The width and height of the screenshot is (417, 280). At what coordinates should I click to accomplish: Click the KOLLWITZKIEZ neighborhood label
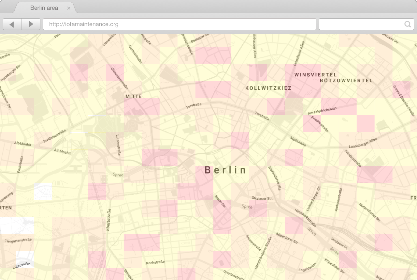(268, 88)
